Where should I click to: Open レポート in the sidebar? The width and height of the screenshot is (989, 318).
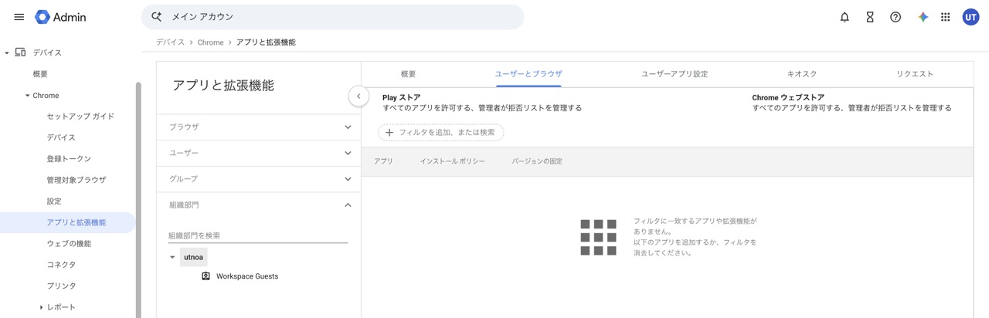point(61,307)
